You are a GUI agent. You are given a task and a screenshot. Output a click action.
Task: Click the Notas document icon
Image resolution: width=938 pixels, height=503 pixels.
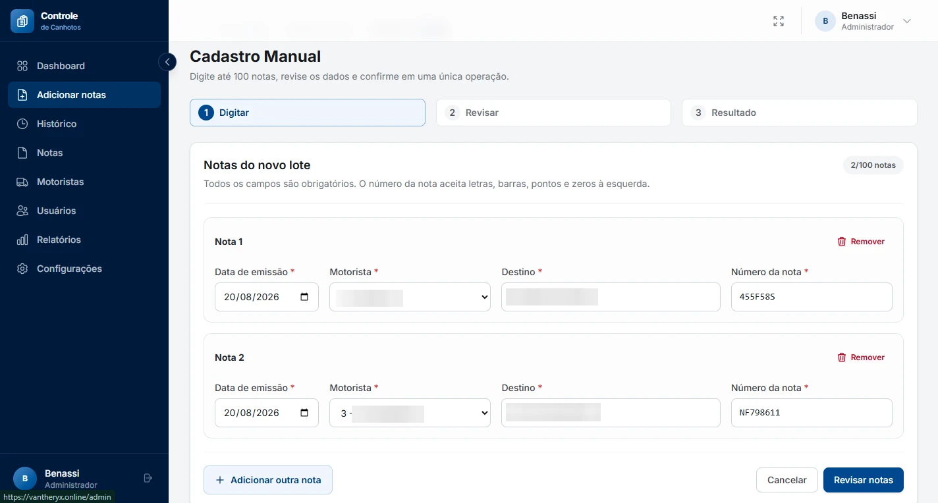point(22,153)
